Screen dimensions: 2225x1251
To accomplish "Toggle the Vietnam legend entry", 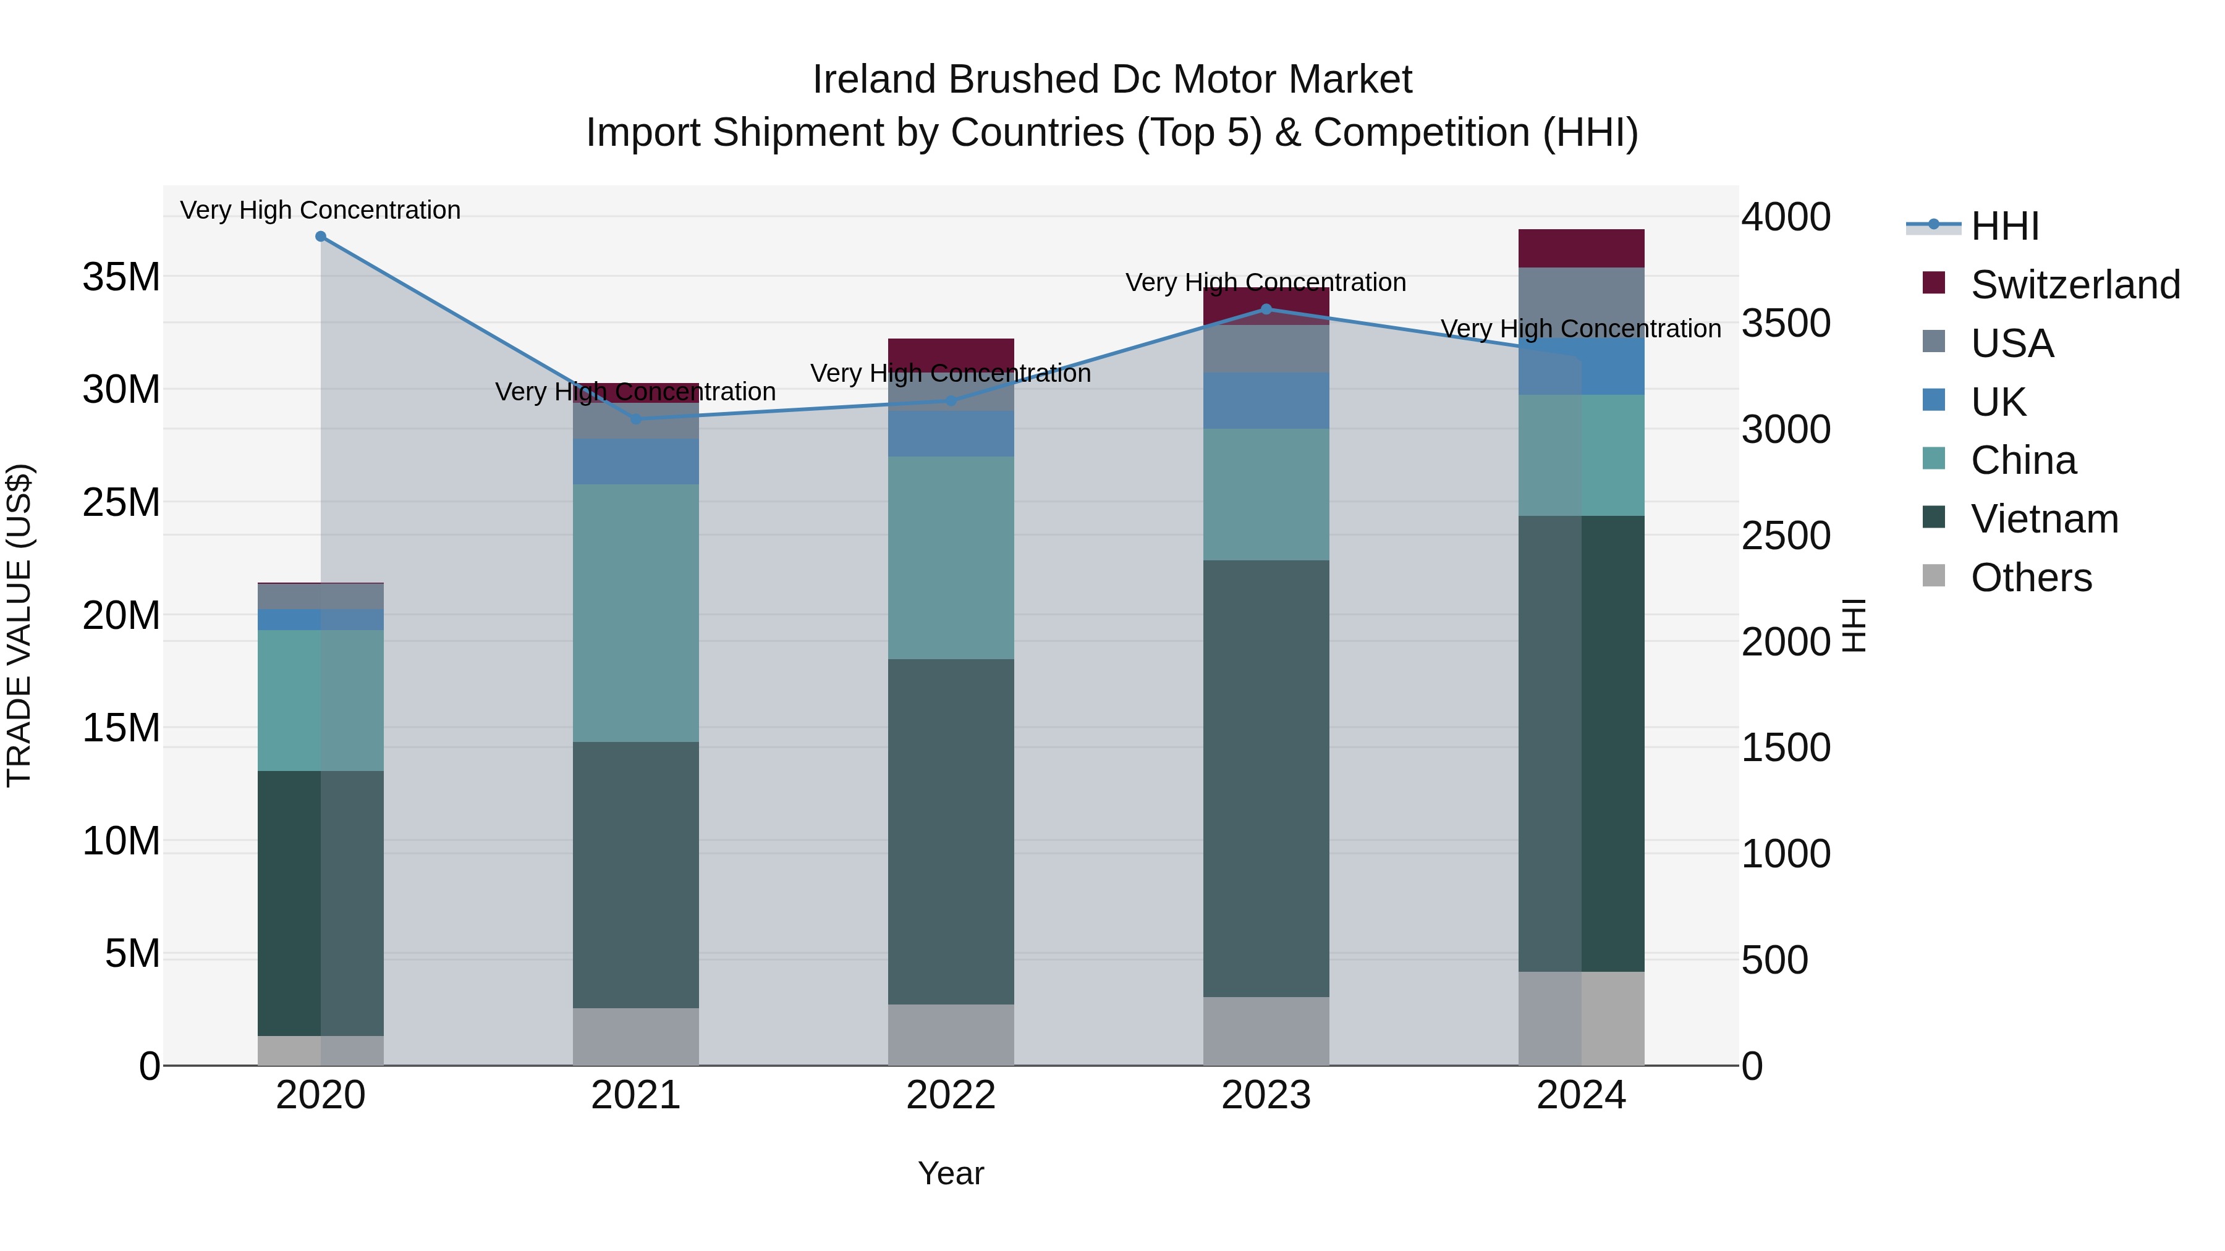I will (x=2020, y=519).
